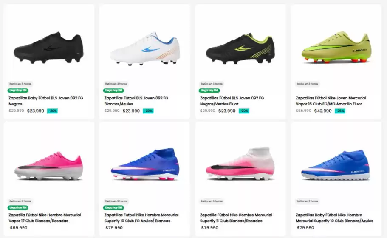Open Superfly 10 Club FG Azules/Blancas title
The width and height of the screenshot is (387, 238).
point(141,218)
